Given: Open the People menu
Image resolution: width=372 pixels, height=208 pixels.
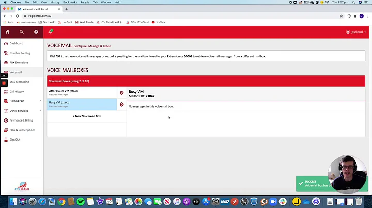Looking at the screenshot, I should pos(85,2).
